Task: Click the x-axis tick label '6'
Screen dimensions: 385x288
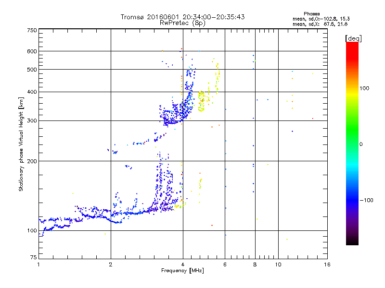Action: (225, 264)
